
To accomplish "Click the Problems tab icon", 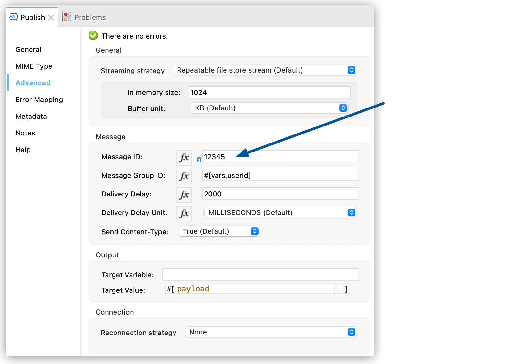I will click(x=66, y=17).
